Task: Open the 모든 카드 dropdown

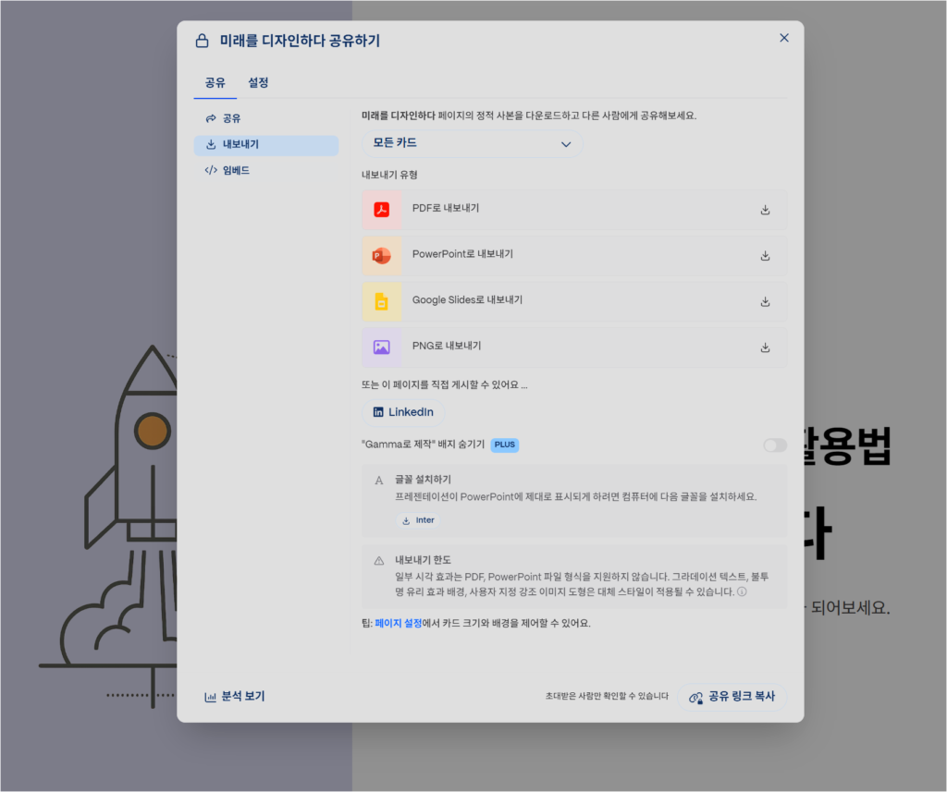Action: (473, 144)
